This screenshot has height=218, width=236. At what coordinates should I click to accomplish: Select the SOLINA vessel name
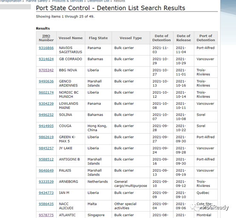click(66, 115)
